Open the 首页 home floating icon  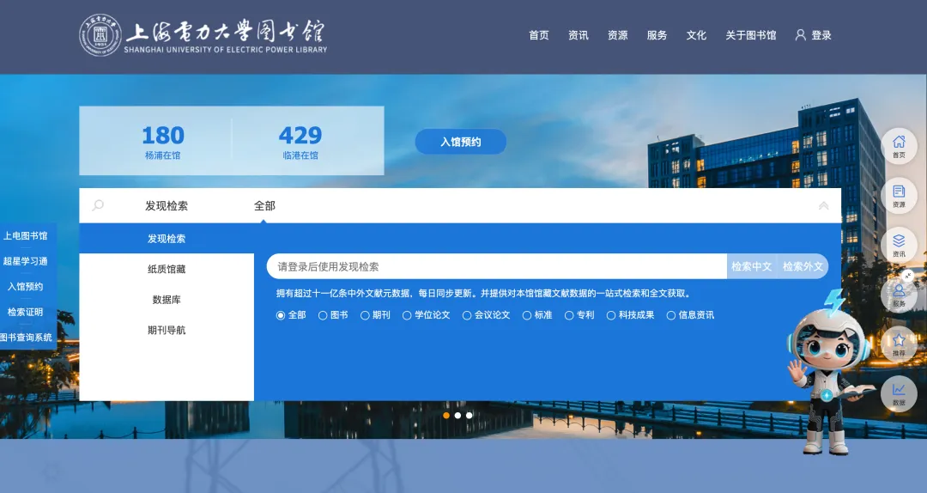pos(899,146)
